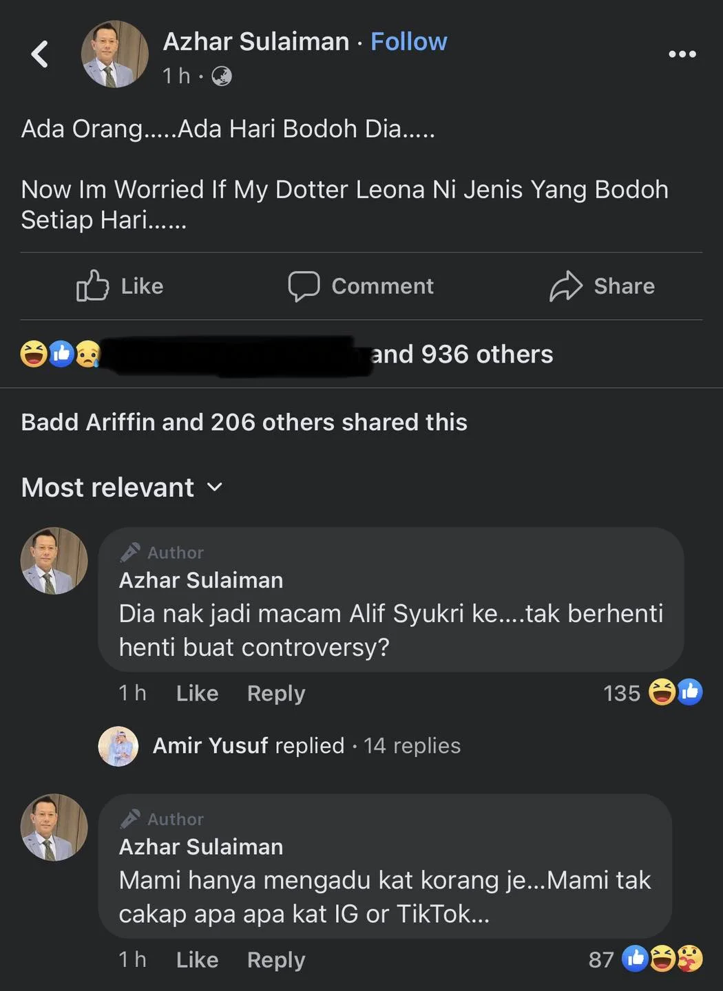
Task: Open the three-dot post options menu
Action: 682,54
